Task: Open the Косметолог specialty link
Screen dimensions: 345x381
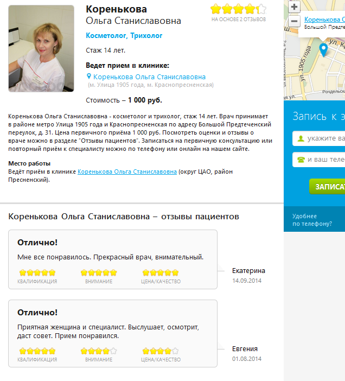Action: (x=106, y=35)
